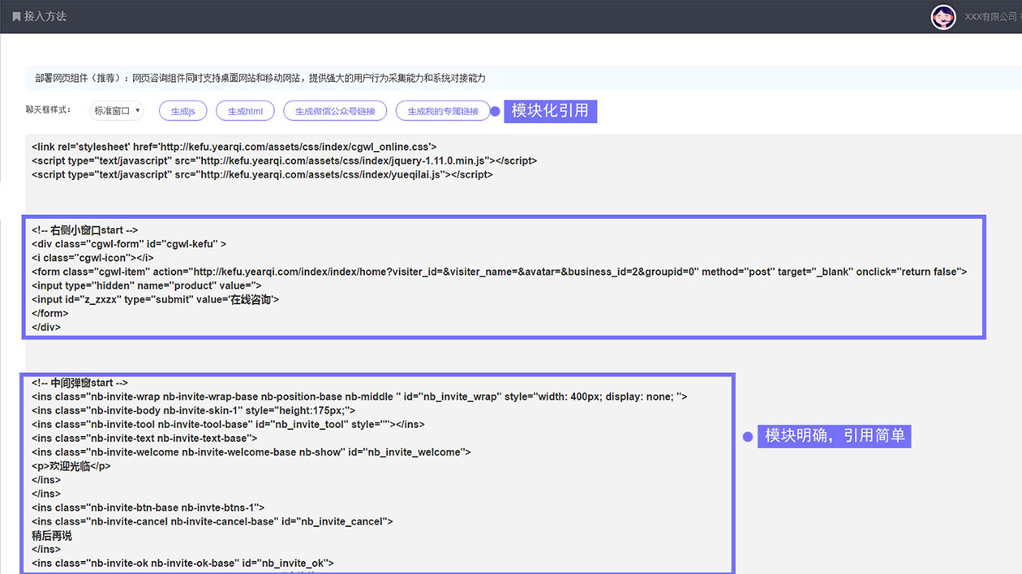This screenshot has height=574, width=1022.
Task: Click the hidden input line named "product"
Action: point(147,285)
